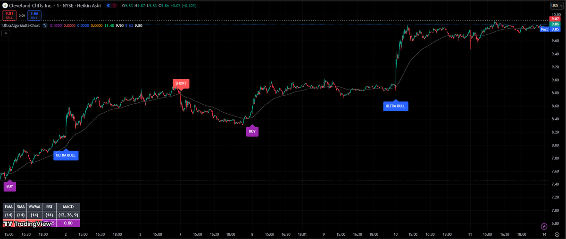Open chart settings gear at bottom right
Viewport: 566px width, 239px height.
pyautogui.click(x=557, y=234)
